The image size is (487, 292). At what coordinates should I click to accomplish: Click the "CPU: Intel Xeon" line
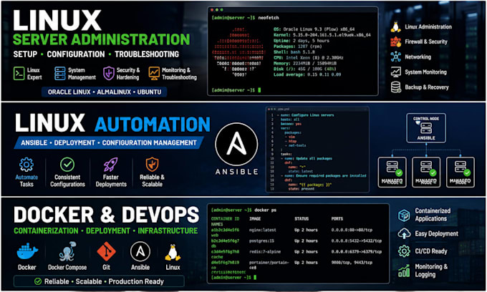(x=309, y=57)
